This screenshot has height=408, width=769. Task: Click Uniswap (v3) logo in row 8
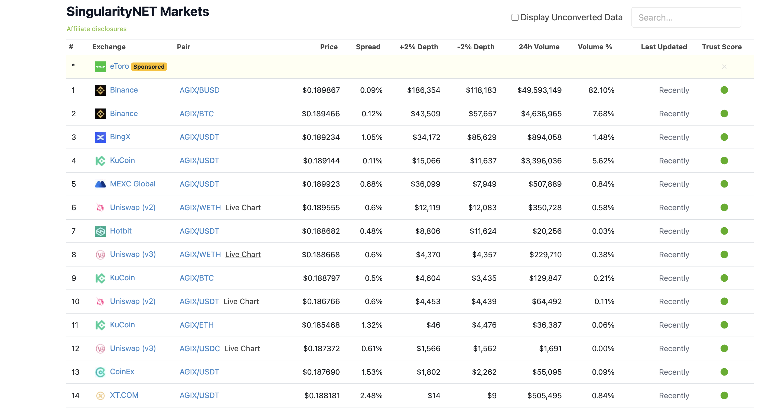click(x=100, y=255)
